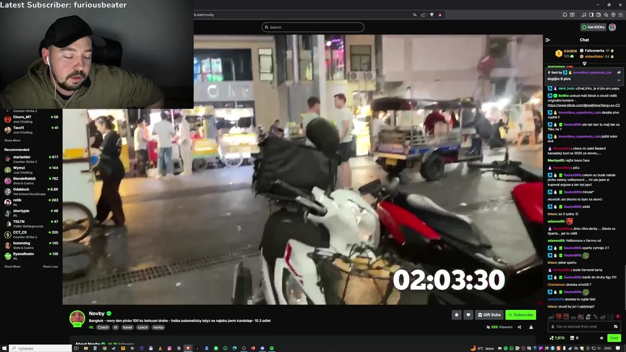Click the Vyhledat taskbar search box
The height and width of the screenshot is (352, 626).
[x=41, y=349]
